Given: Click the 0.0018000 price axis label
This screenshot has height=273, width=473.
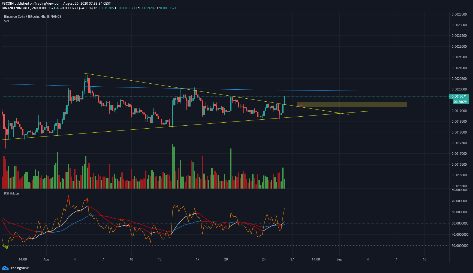Looking at the screenshot, I should (x=459, y=132).
